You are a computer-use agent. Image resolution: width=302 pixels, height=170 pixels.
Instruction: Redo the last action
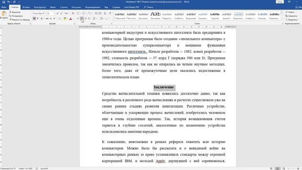(14, 2)
